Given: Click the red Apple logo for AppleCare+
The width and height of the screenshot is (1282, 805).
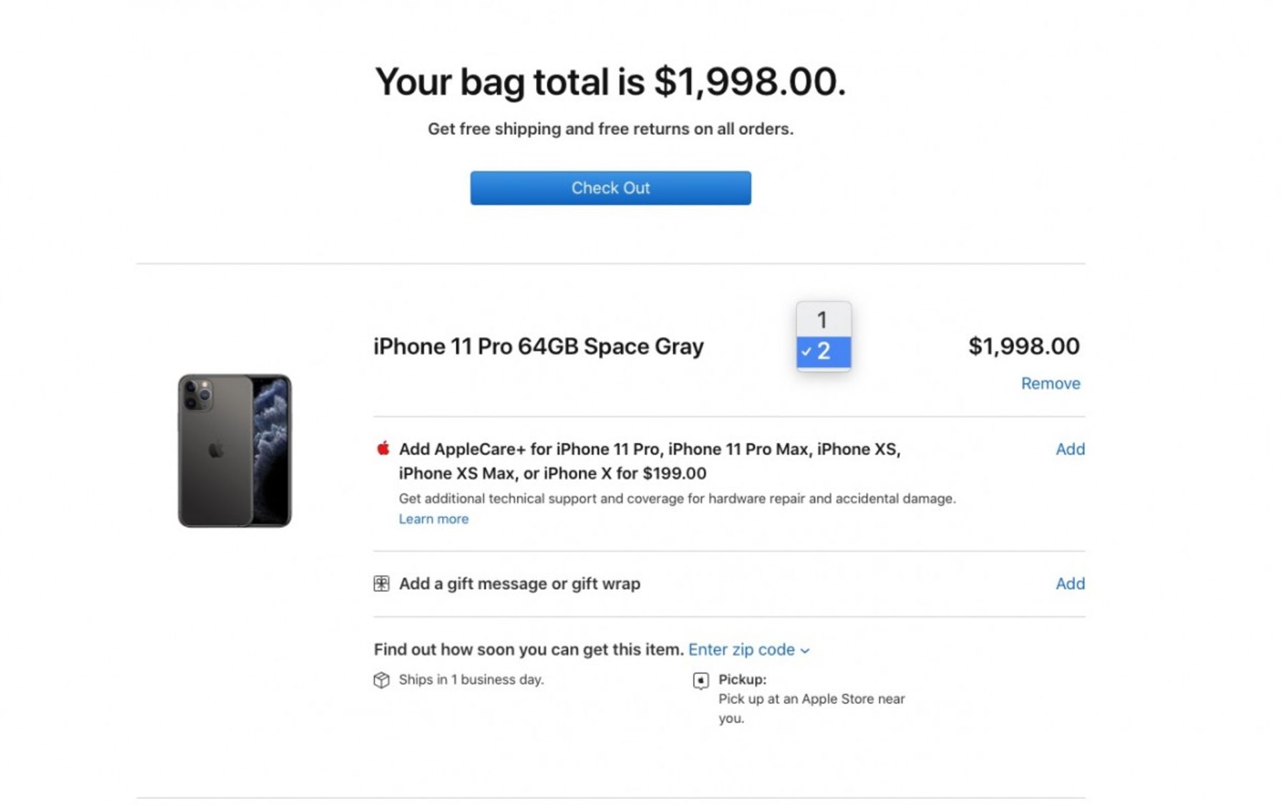Looking at the screenshot, I should pyautogui.click(x=383, y=449).
